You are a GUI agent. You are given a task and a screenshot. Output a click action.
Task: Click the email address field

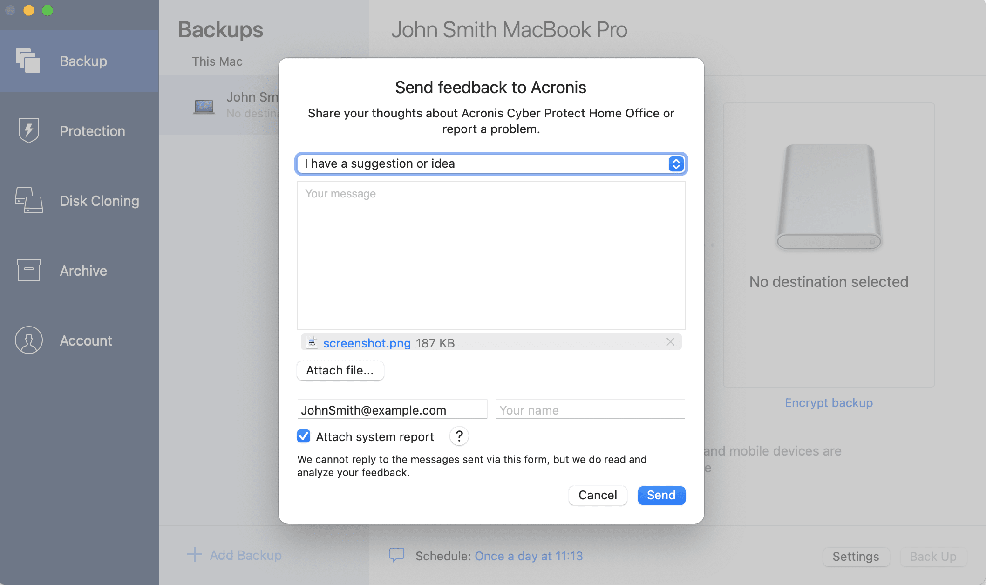pos(392,410)
